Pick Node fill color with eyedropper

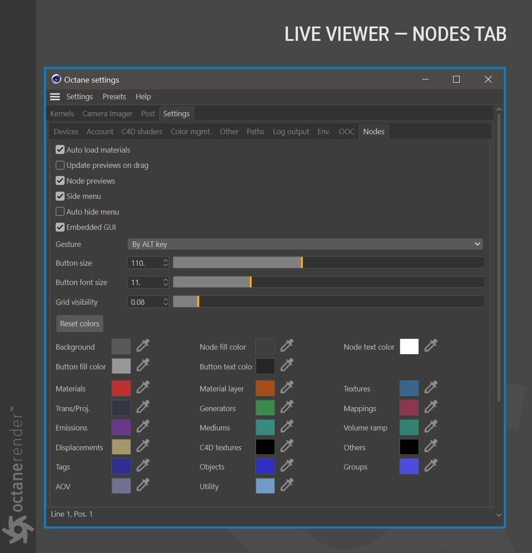pos(287,346)
